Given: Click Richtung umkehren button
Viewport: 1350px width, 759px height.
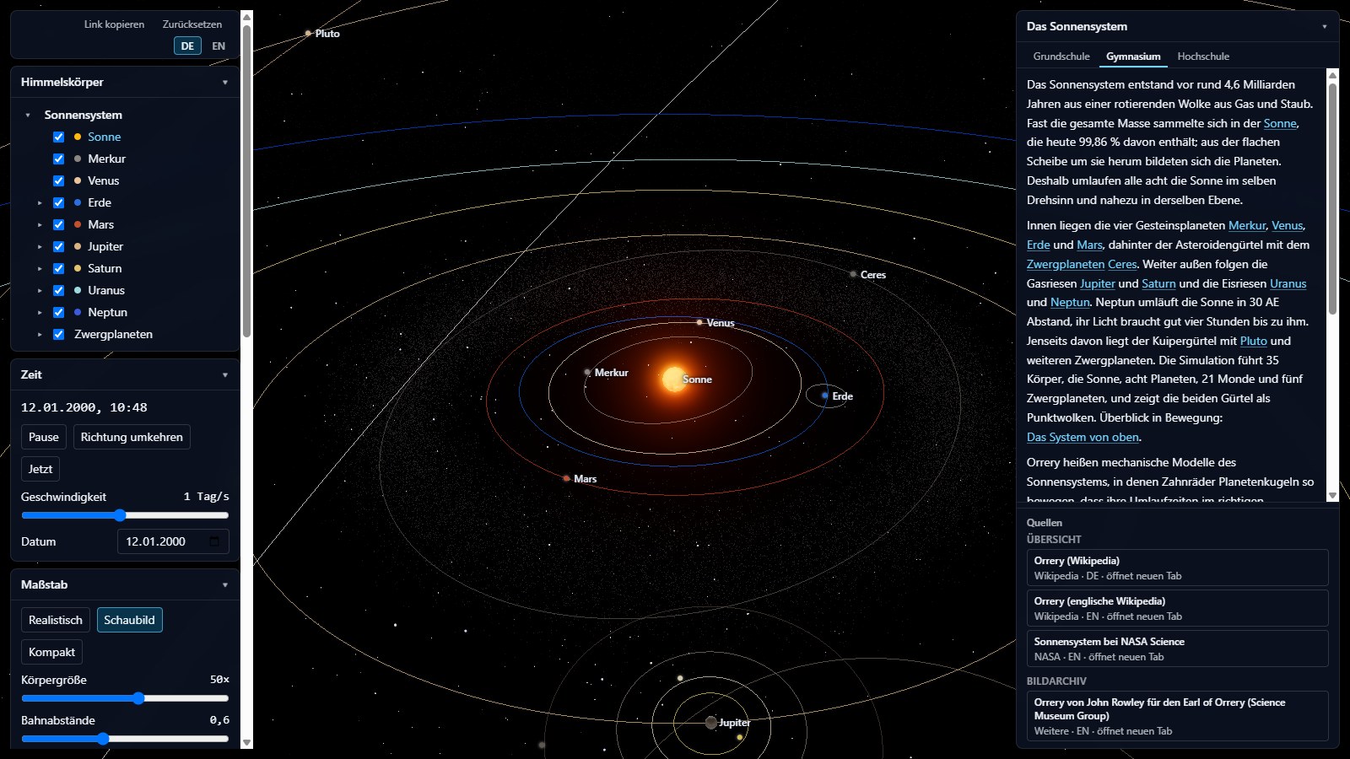Looking at the screenshot, I should coord(132,437).
